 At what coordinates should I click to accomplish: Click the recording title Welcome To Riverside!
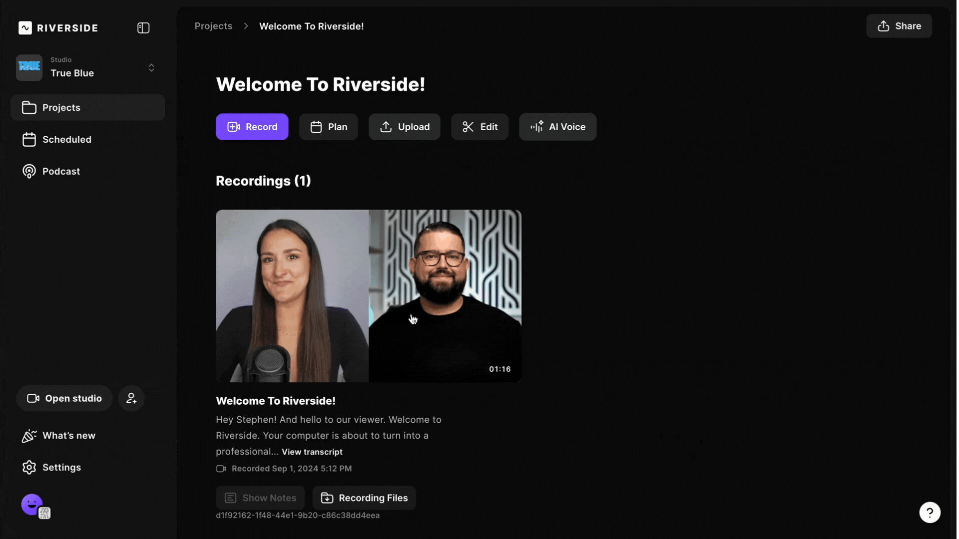[x=276, y=401]
